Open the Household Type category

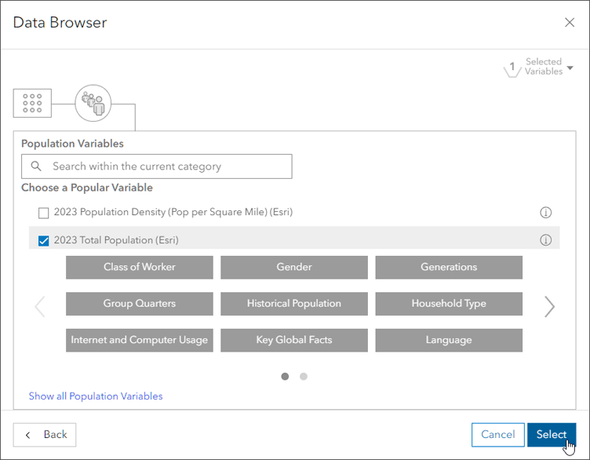click(449, 304)
